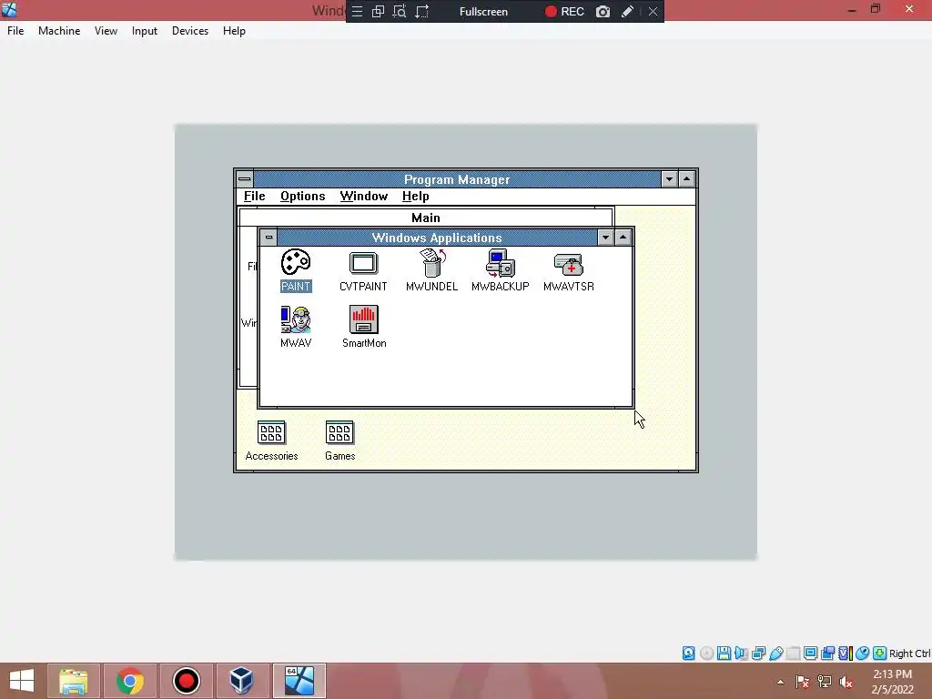Click the VirtualBox network status icon
The image size is (932, 699).
point(758,653)
